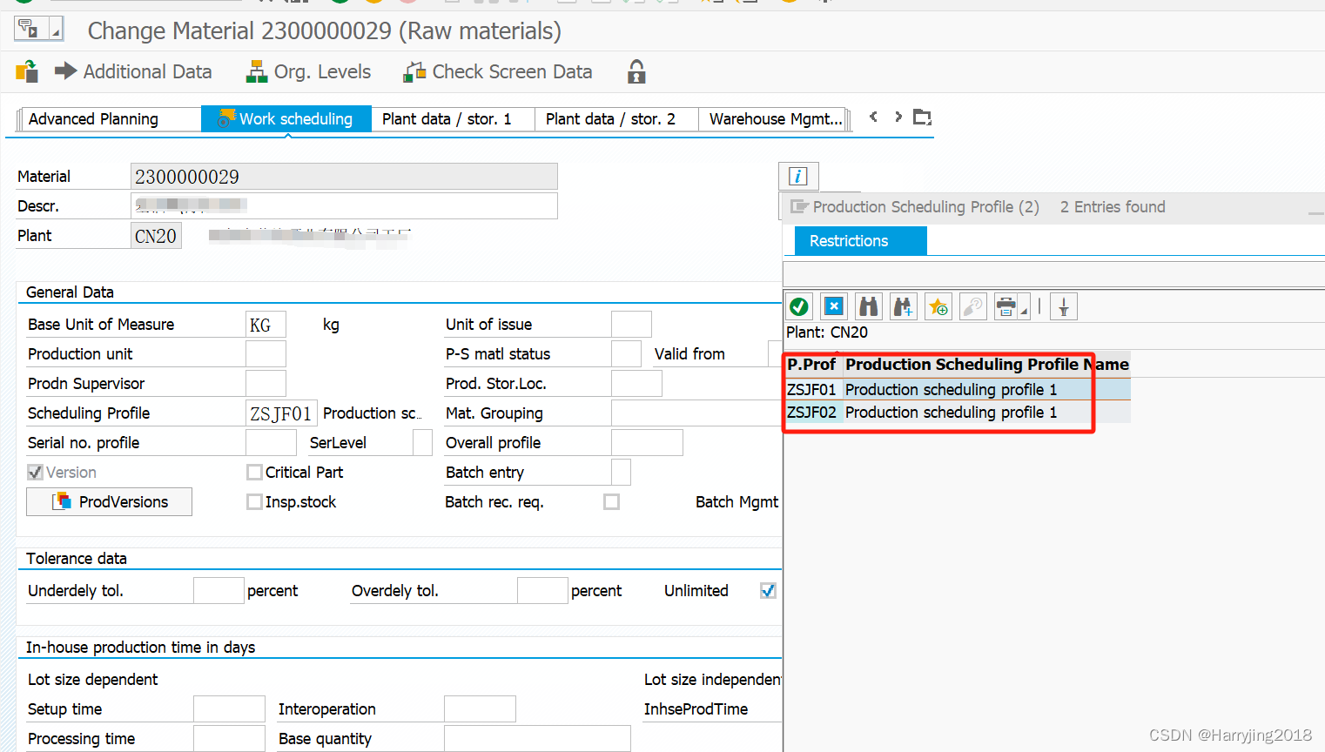Click the Mat. Grouping field
This screenshot has height=752, width=1325.
click(696, 413)
